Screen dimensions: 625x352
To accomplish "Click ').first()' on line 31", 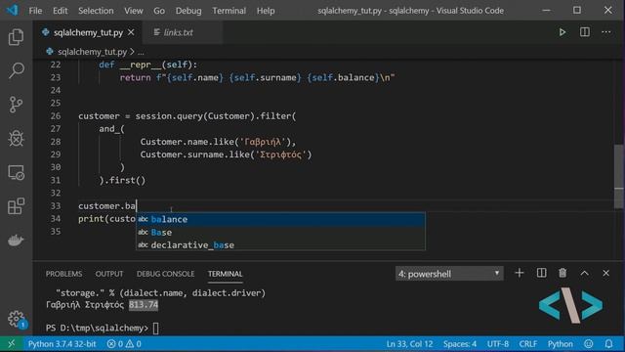I will point(122,180).
